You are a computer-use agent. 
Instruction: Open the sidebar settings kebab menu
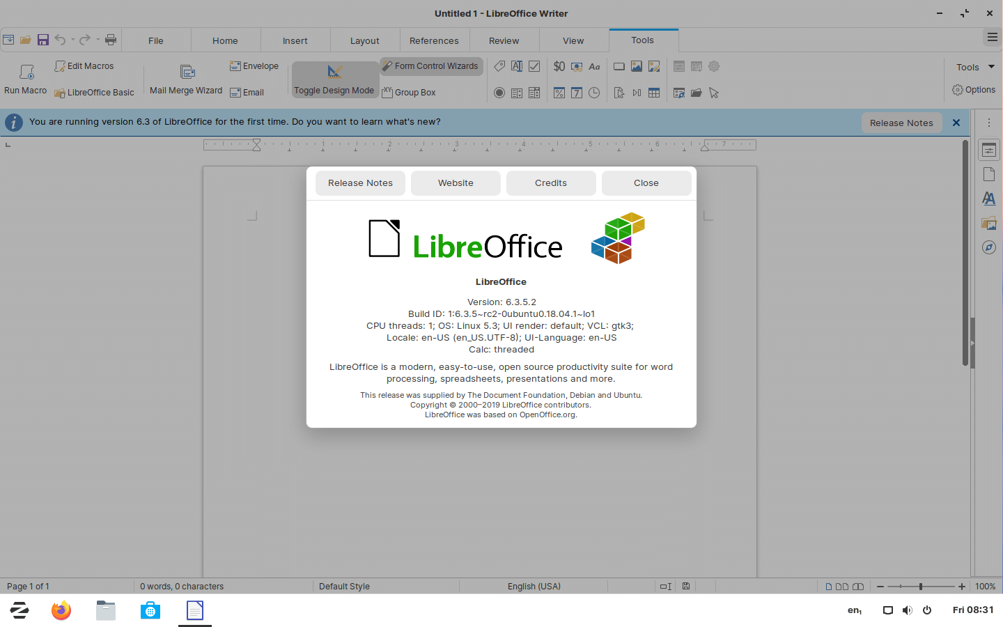click(989, 123)
